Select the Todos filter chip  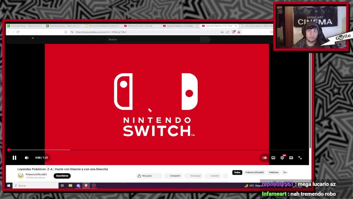(237, 172)
